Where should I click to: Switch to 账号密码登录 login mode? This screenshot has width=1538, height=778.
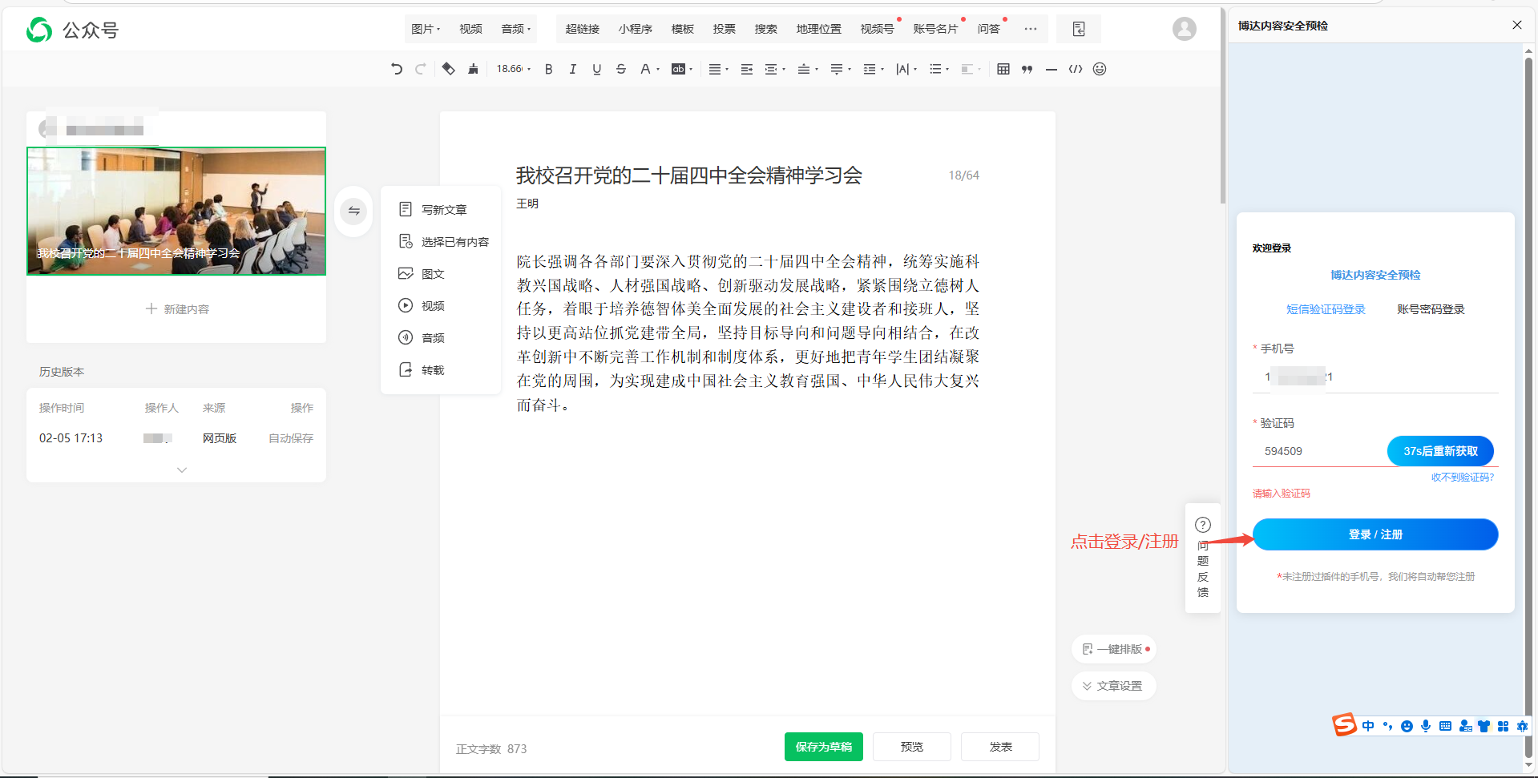tap(1430, 309)
